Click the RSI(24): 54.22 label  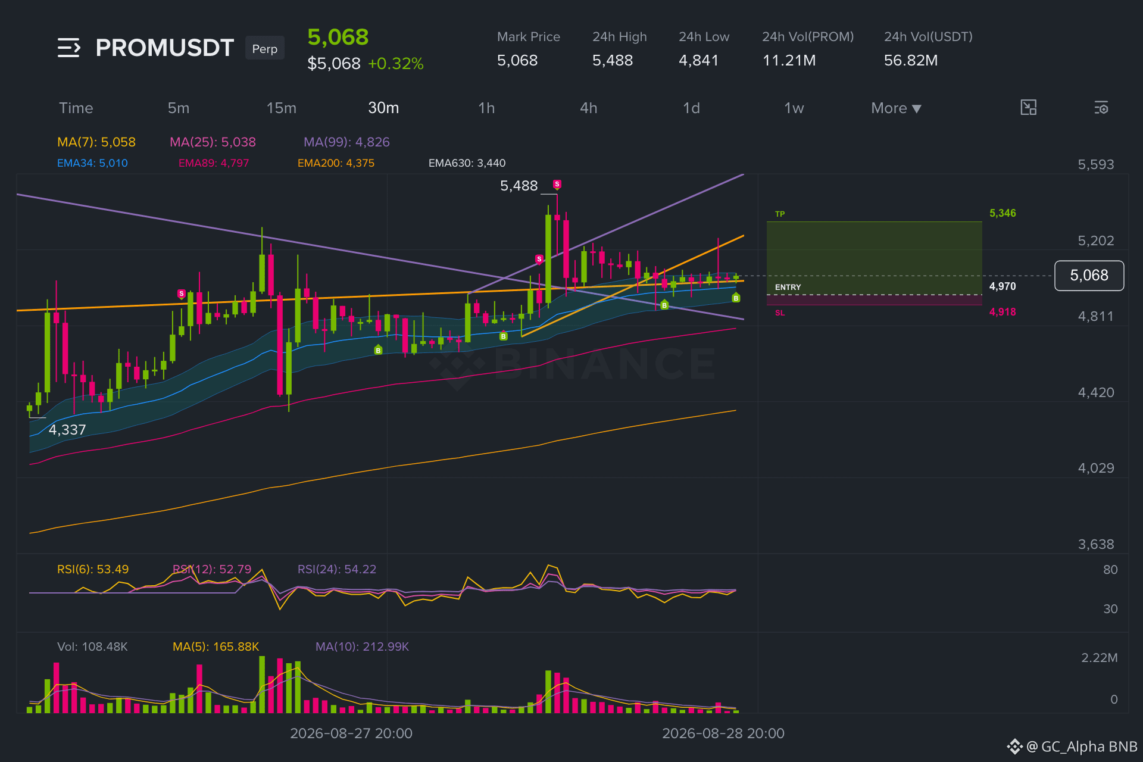(337, 569)
